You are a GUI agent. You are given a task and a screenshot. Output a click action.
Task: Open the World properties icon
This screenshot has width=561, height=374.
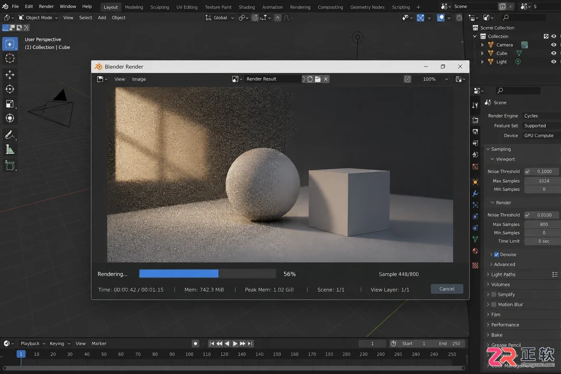point(475,167)
